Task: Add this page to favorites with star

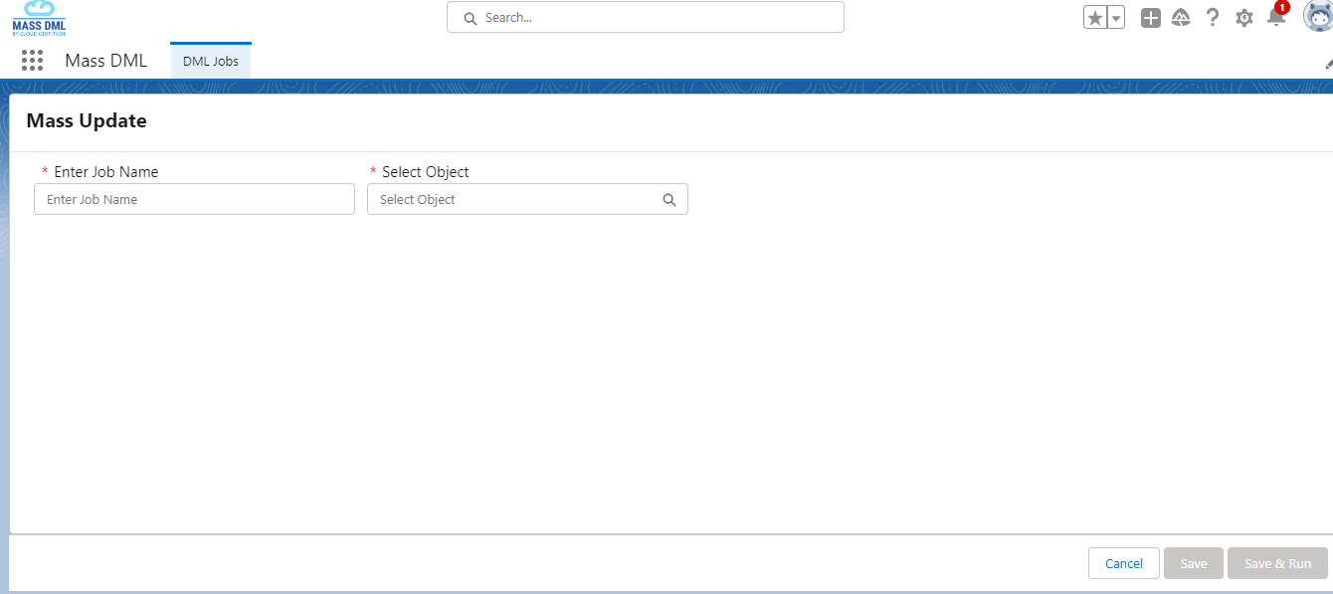Action: tap(1095, 18)
